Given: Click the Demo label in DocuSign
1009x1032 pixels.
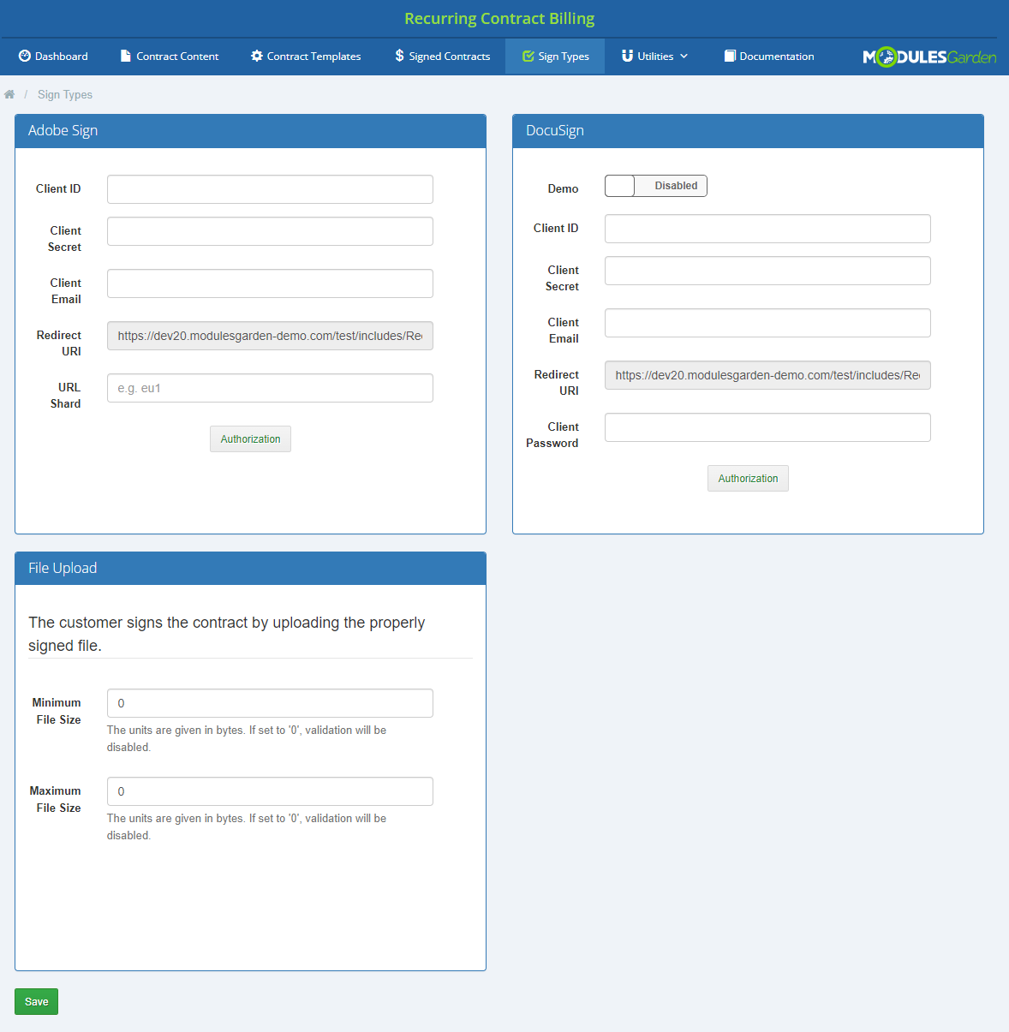Looking at the screenshot, I should point(563,189).
